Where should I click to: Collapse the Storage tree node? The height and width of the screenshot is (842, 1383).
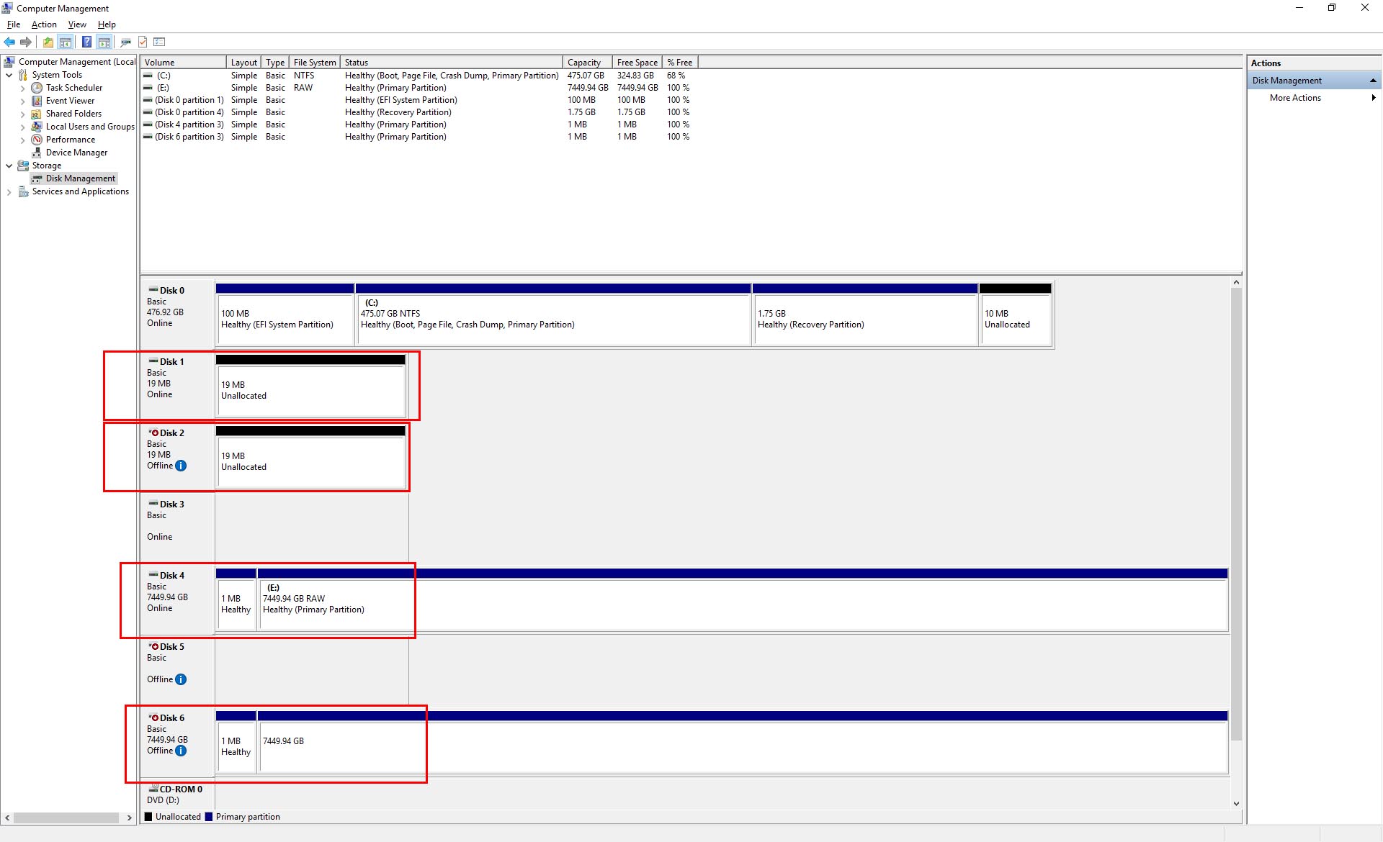pyautogui.click(x=9, y=166)
